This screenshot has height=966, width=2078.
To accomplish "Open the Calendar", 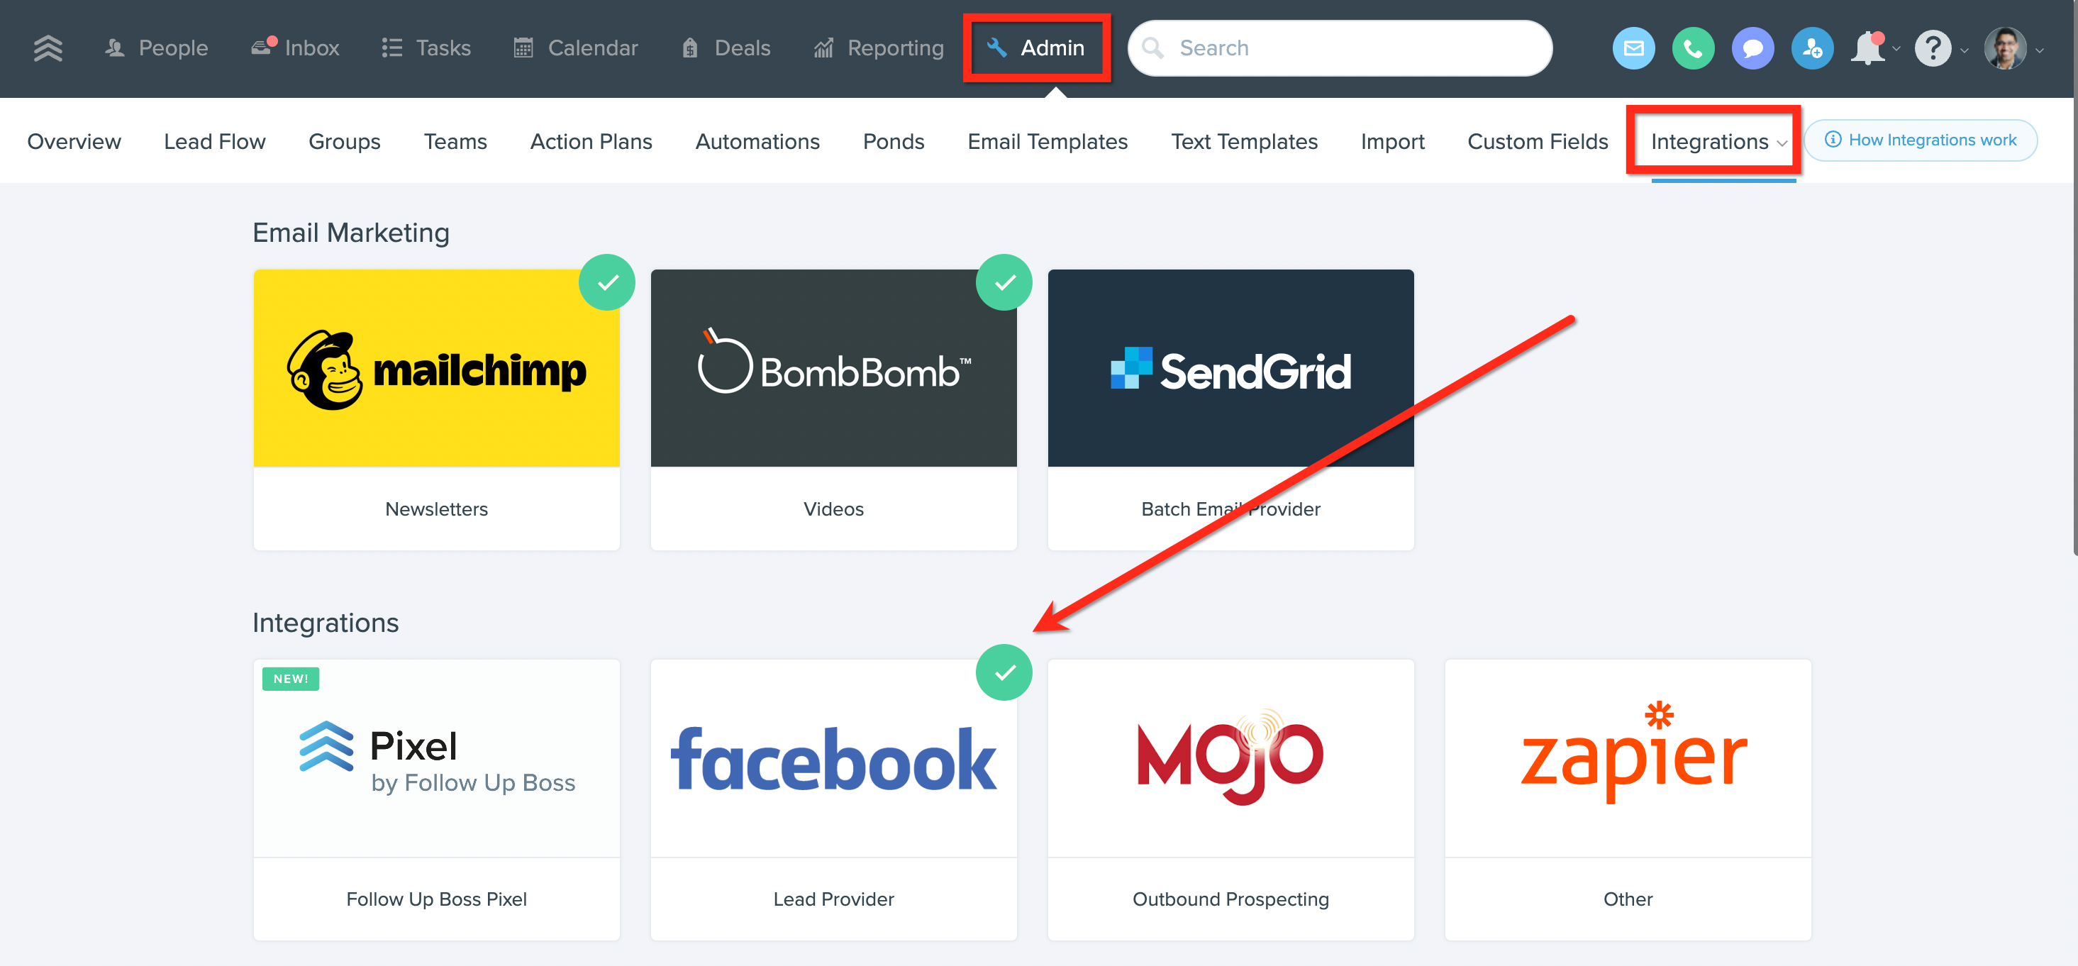I will point(575,48).
